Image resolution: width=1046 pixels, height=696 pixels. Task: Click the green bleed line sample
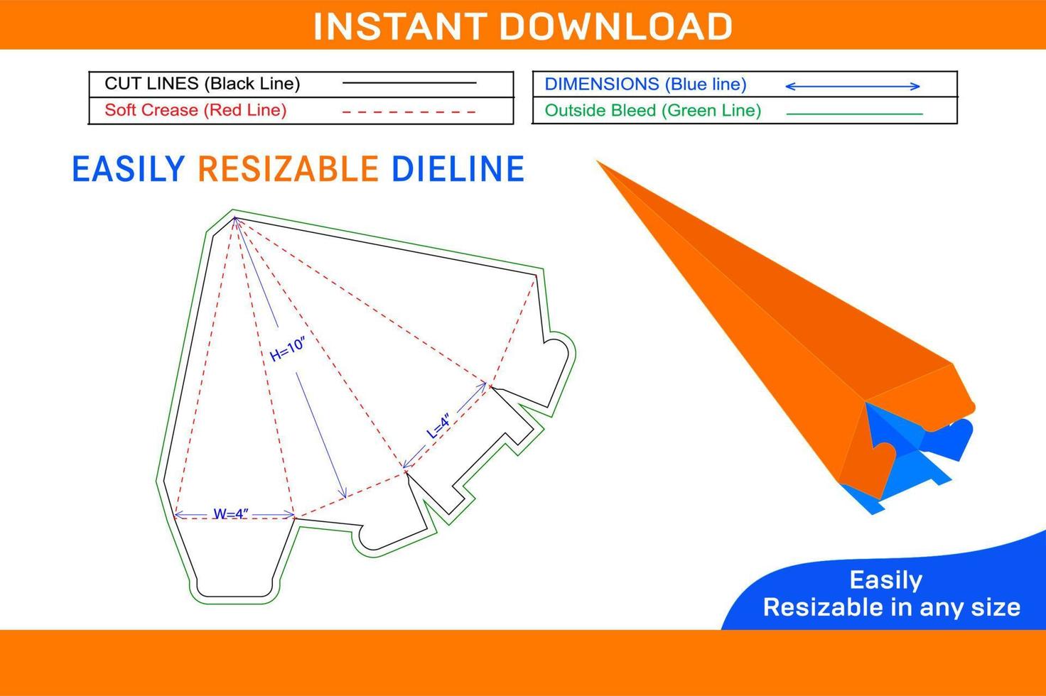click(x=855, y=114)
